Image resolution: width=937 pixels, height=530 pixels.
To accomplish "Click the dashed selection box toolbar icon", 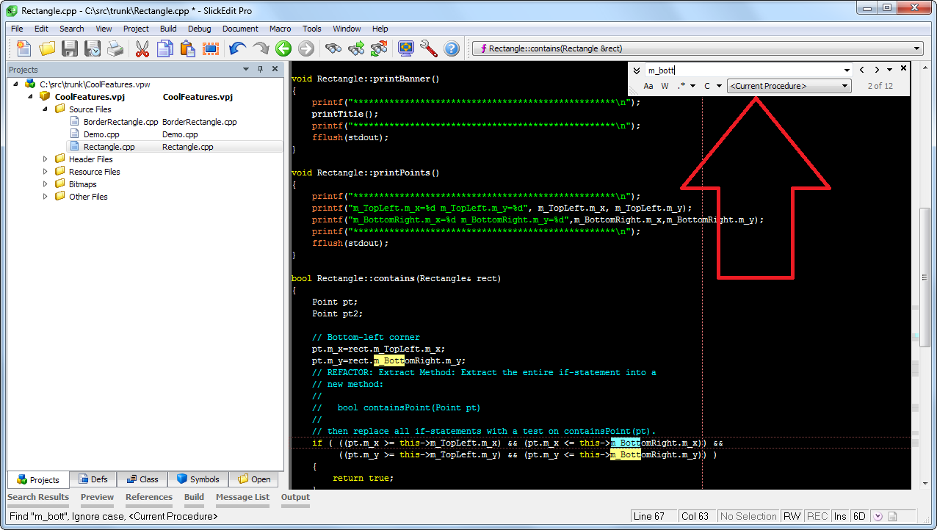I will click(x=211, y=48).
